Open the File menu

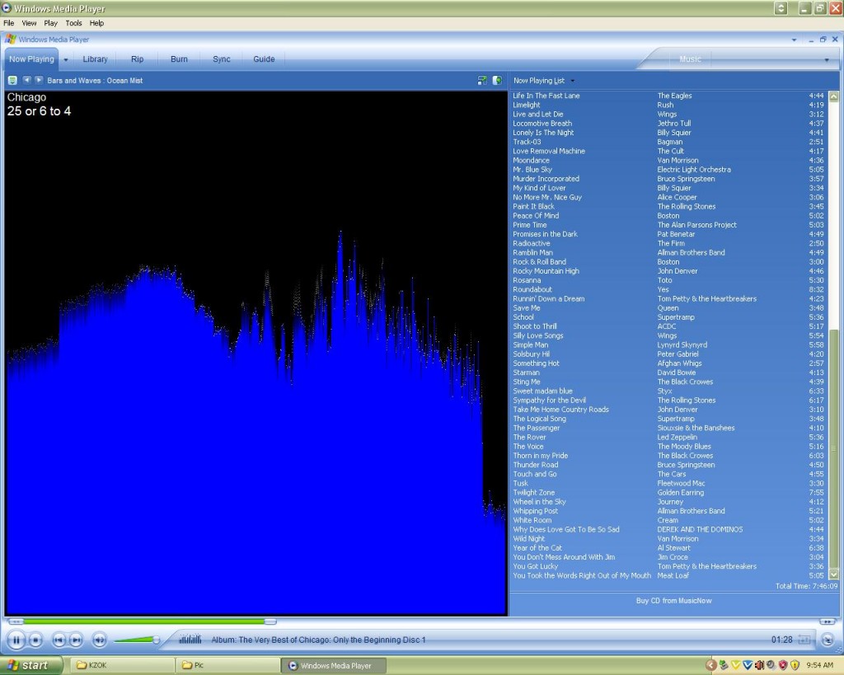[8, 23]
